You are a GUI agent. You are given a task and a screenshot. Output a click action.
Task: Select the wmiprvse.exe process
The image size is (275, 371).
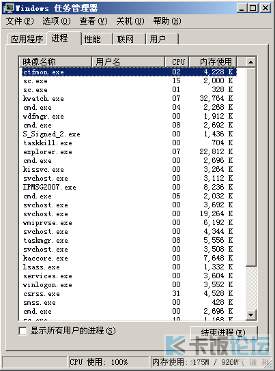(x=129, y=222)
